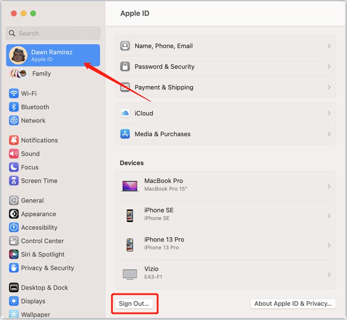
Task: Expand the MacBook Pro device chevron
Action: [x=329, y=186]
